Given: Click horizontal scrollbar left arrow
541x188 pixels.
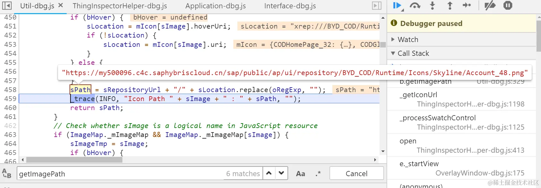Looking at the screenshot, I should [22, 159].
